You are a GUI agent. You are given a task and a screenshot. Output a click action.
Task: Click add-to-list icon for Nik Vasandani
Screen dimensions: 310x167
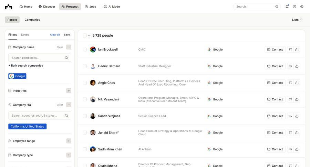coord(290,99)
